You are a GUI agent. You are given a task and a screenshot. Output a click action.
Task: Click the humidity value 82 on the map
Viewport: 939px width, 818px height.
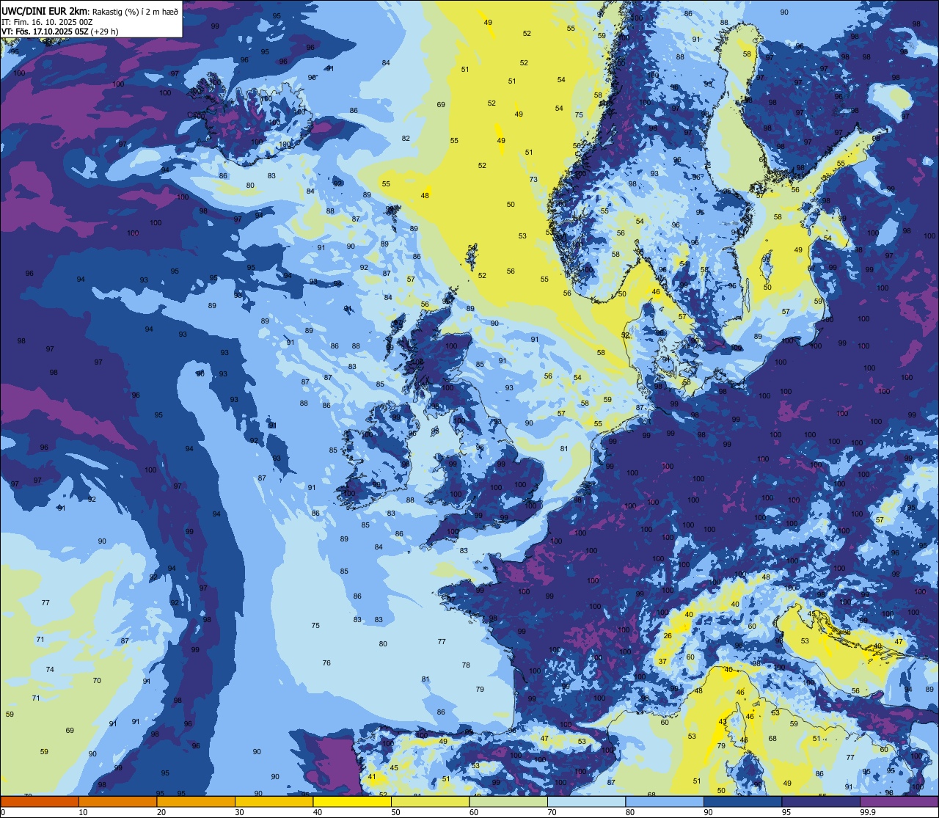point(406,139)
